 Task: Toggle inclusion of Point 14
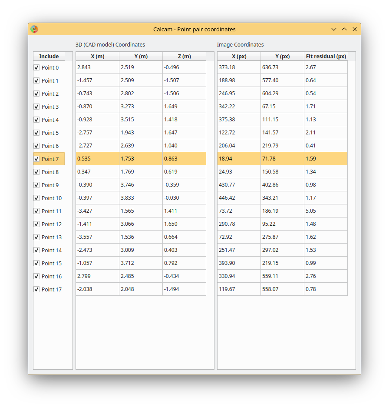(x=36, y=250)
